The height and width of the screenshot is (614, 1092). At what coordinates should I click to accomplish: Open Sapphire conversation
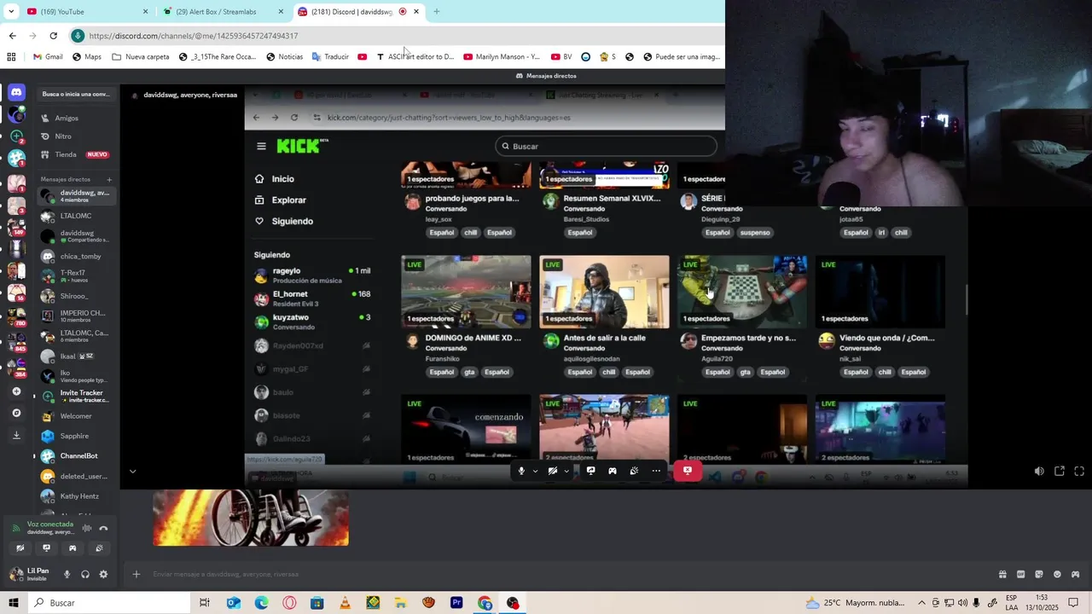(x=75, y=436)
